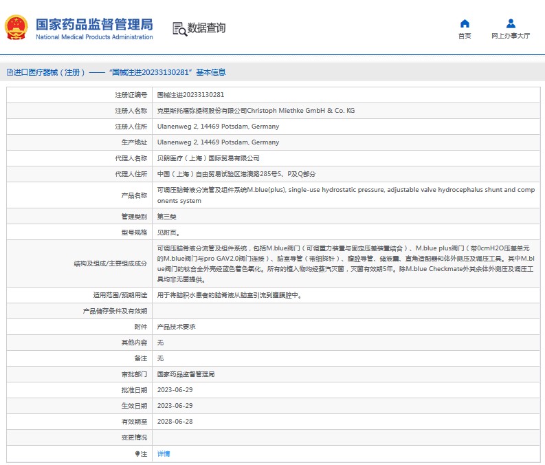Click the 产品名称 row label

134,195
